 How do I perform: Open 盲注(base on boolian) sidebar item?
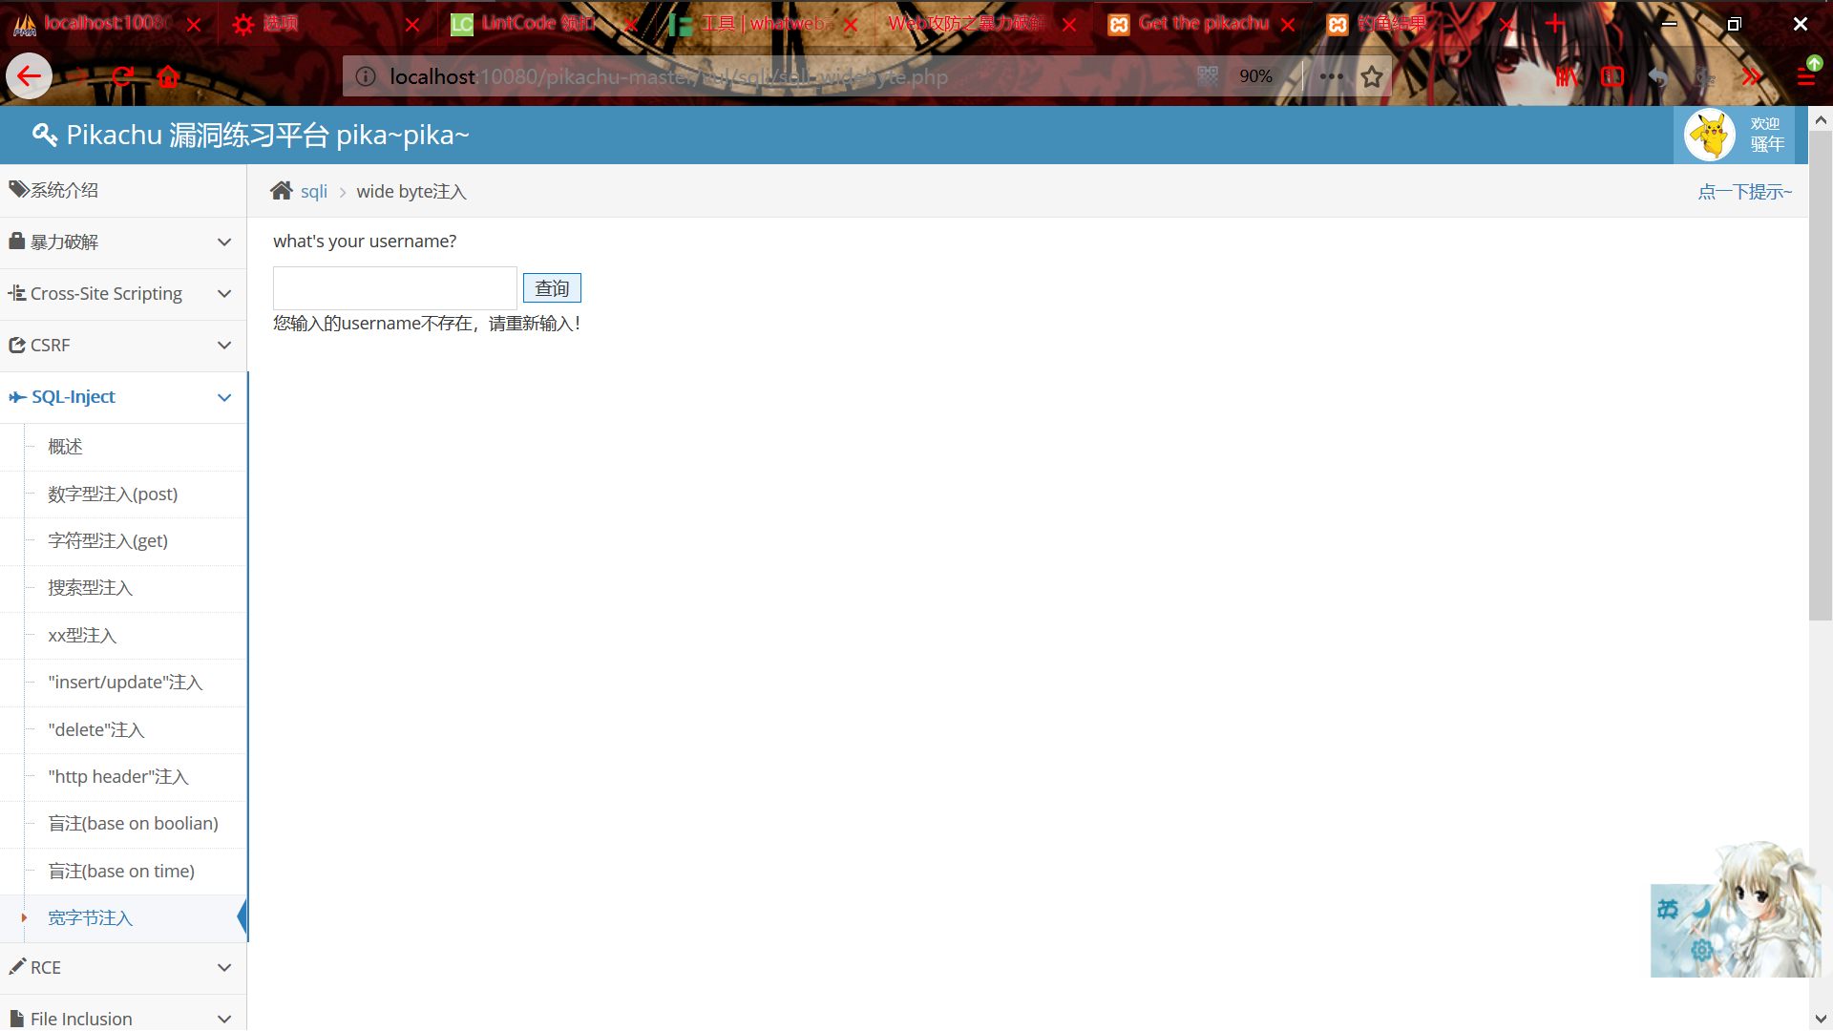pos(133,824)
